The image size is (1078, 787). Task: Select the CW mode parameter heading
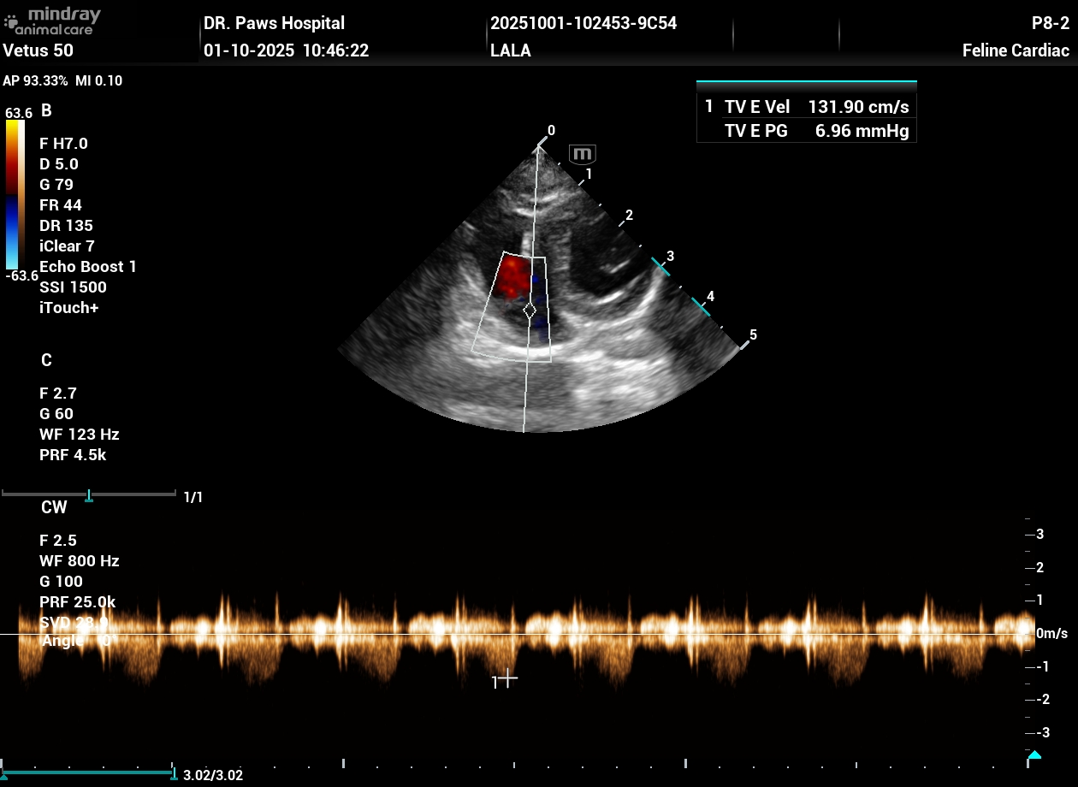click(54, 507)
